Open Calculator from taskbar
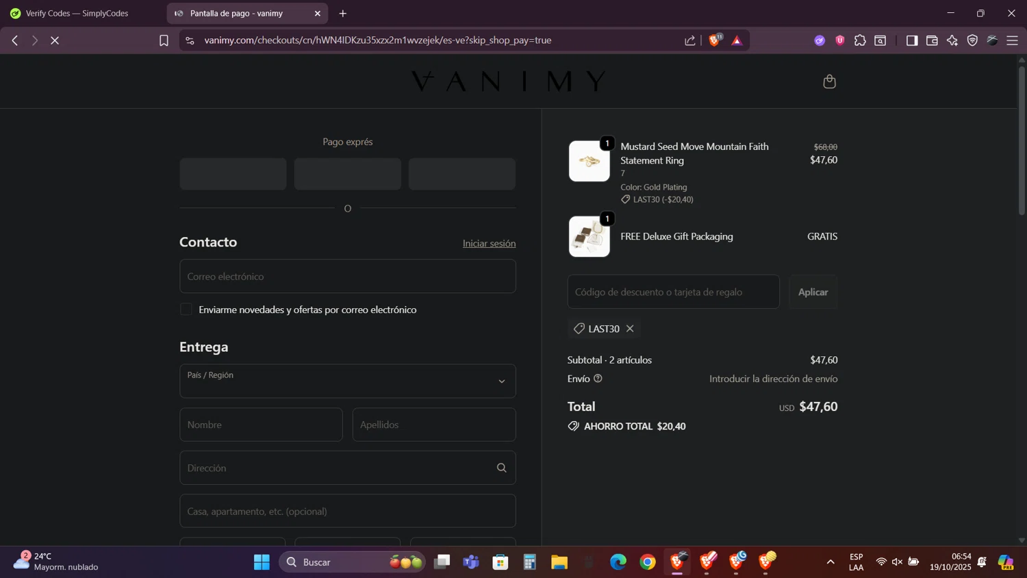 (530, 562)
